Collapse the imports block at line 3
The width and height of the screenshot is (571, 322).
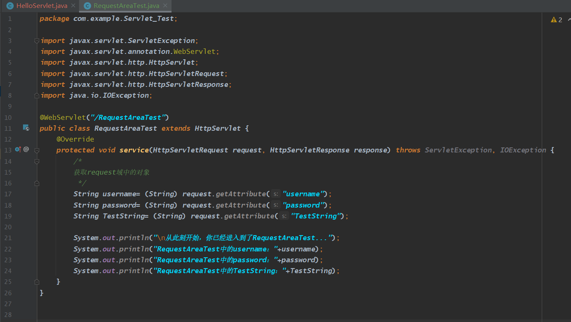37,41
